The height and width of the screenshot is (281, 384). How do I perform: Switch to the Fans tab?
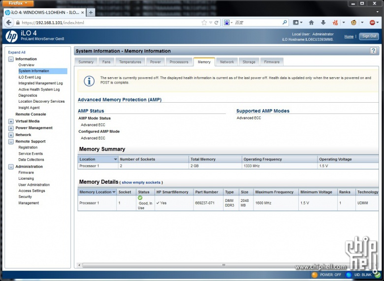pos(106,62)
